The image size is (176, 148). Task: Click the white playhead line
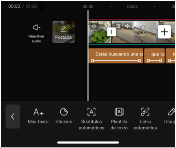(88, 56)
